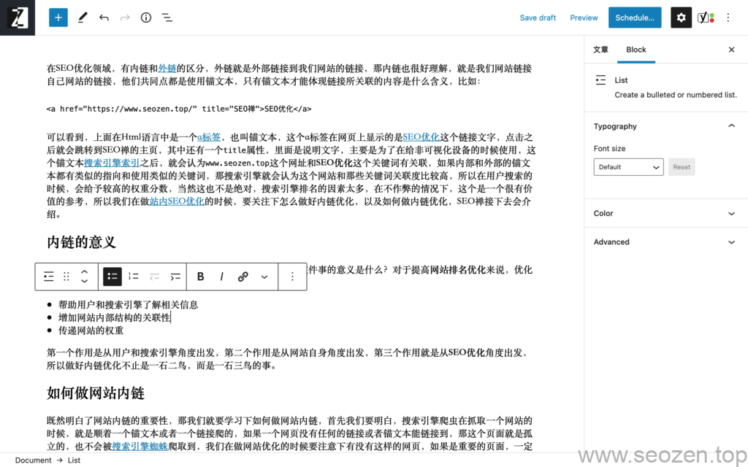Open the editor Settings gear icon
This screenshot has width=748, height=467.
(x=681, y=17)
